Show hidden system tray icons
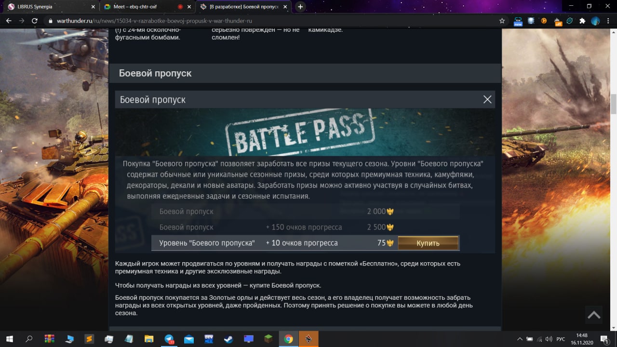 click(x=520, y=339)
